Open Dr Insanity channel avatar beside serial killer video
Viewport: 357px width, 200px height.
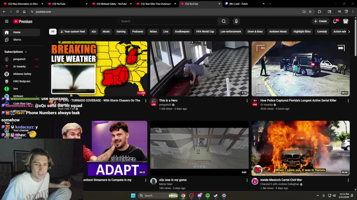click(x=255, y=102)
